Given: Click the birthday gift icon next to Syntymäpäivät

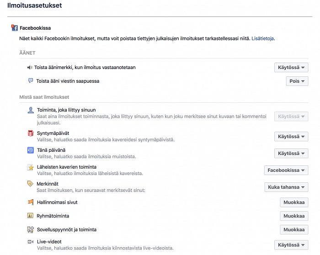Looking at the screenshot, I should coord(31,133).
